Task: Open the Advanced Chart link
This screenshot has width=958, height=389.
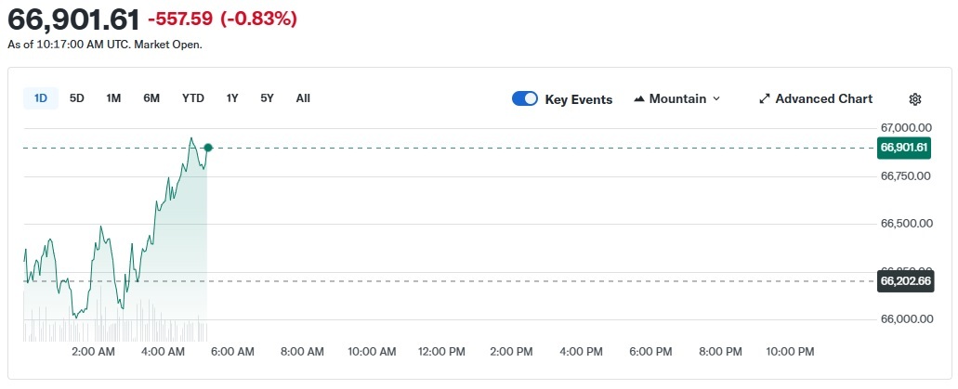Action: (x=823, y=99)
